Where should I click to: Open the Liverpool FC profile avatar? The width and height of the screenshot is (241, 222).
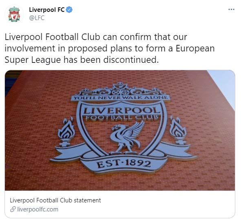[x=14, y=14]
